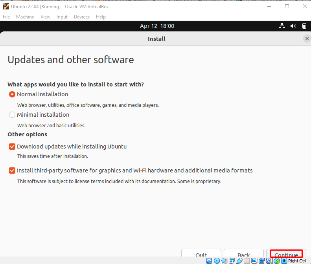Screen dimensions: 311x264
Task: Click the battery icon in Ubuntu top bar
Action: [304, 26]
